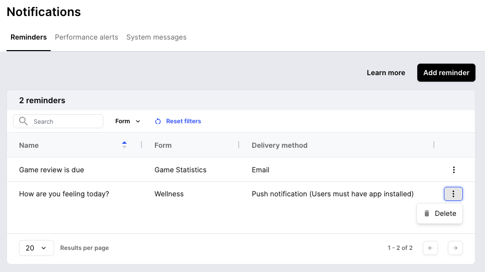Click the Name column header
485x272 pixels.
coord(29,145)
